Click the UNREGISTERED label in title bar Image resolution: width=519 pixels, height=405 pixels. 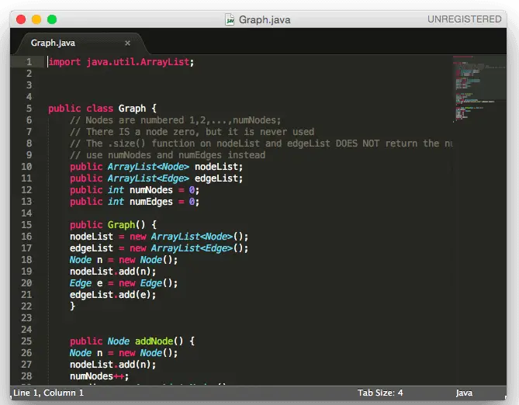[465, 19]
